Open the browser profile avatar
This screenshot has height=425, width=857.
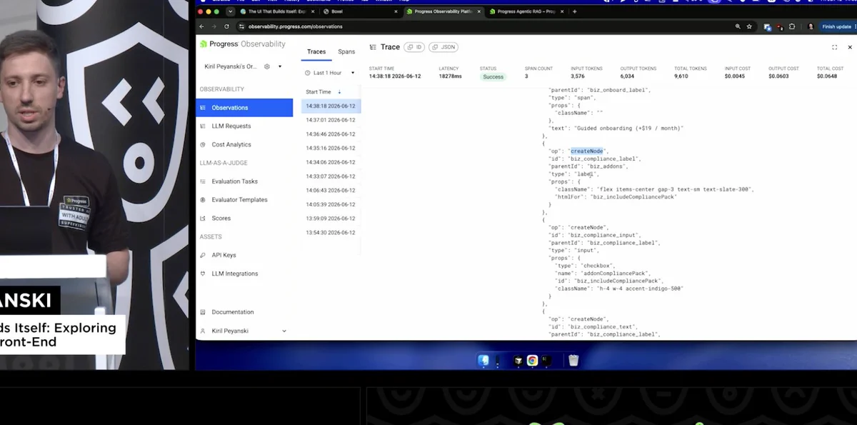point(811,26)
